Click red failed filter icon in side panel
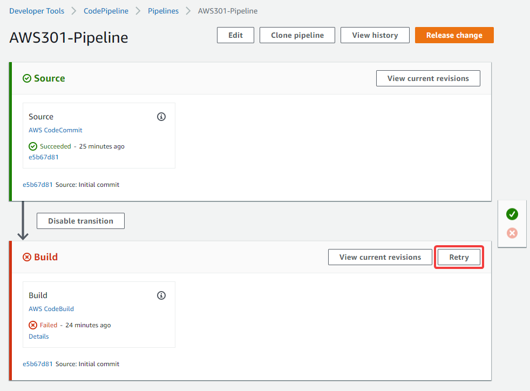This screenshot has height=391, width=530. 512,233
